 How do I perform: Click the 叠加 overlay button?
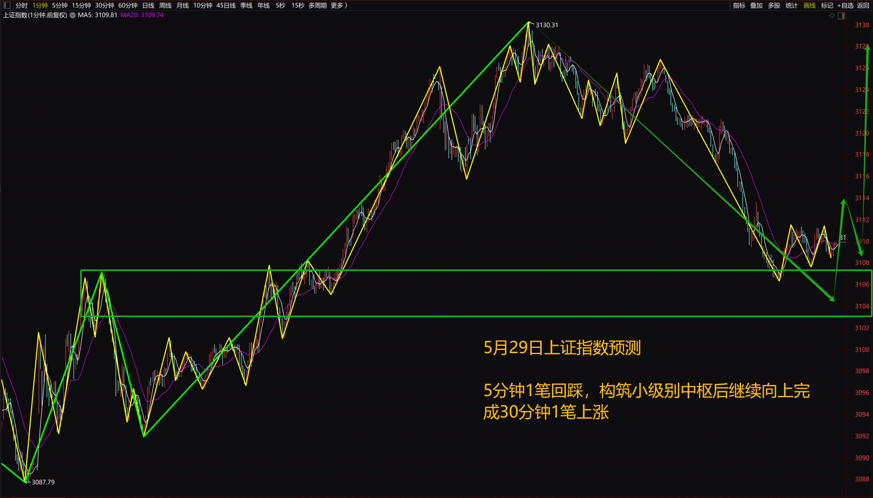[756, 5]
